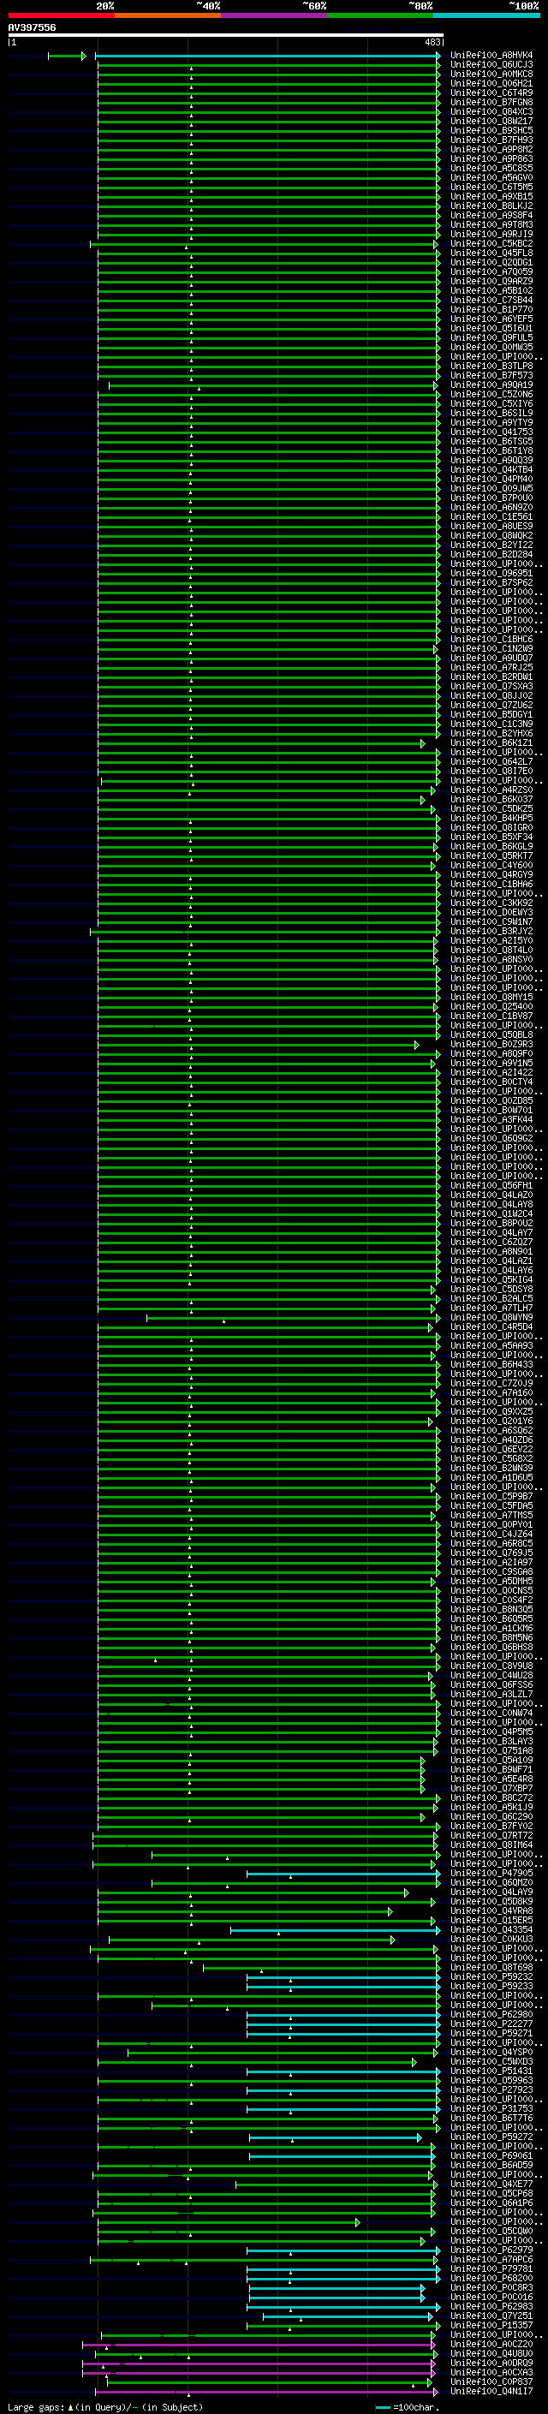Open entry UniRef100_Q43354
Image resolution: width=548 pixels, height=2414 pixels.
pyautogui.click(x=491, y=1929)
